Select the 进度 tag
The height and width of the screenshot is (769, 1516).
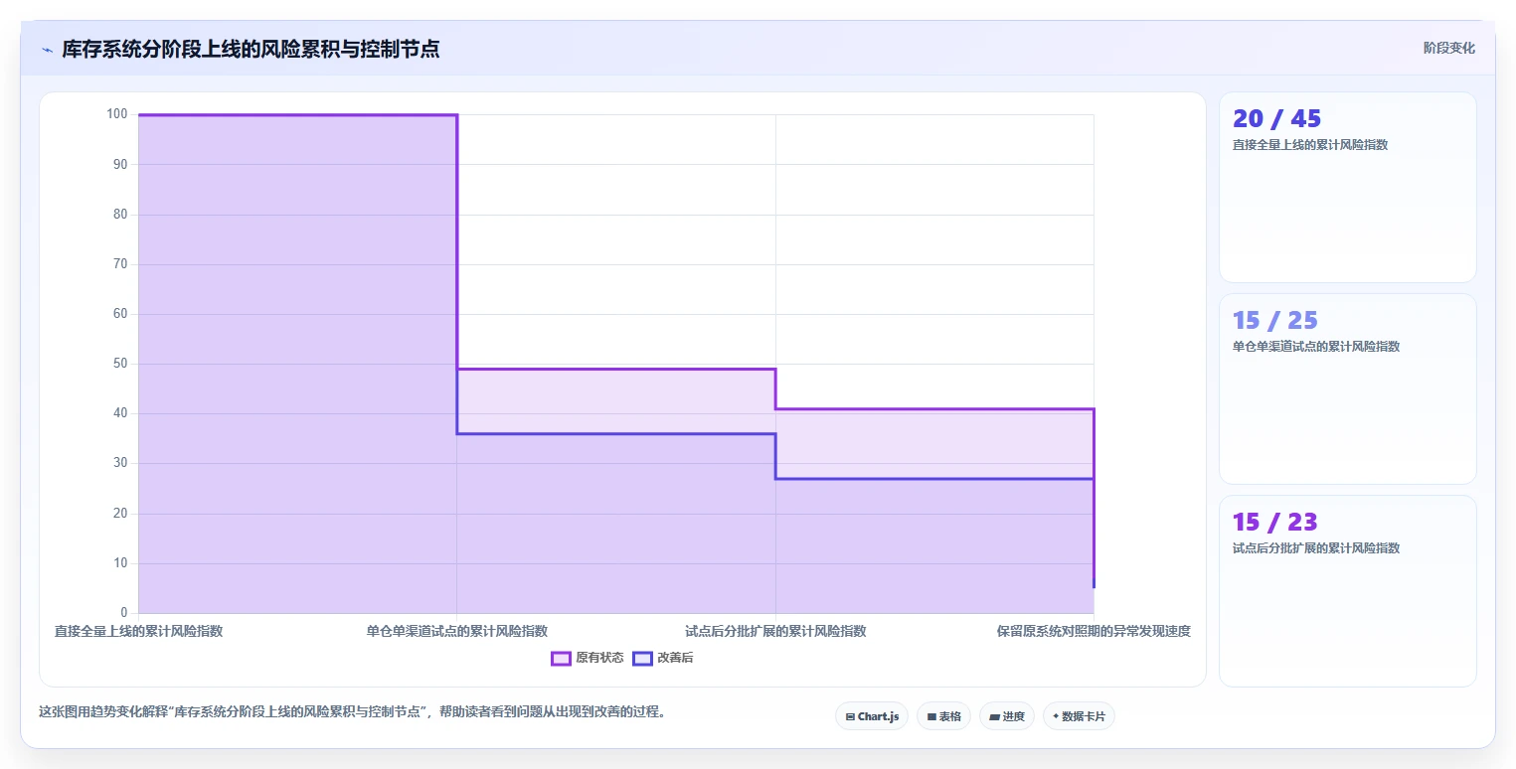click(1007, 716)
